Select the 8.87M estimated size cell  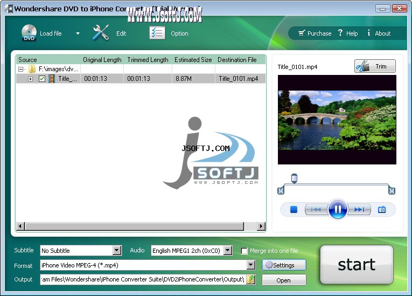(x=193, y=79)
